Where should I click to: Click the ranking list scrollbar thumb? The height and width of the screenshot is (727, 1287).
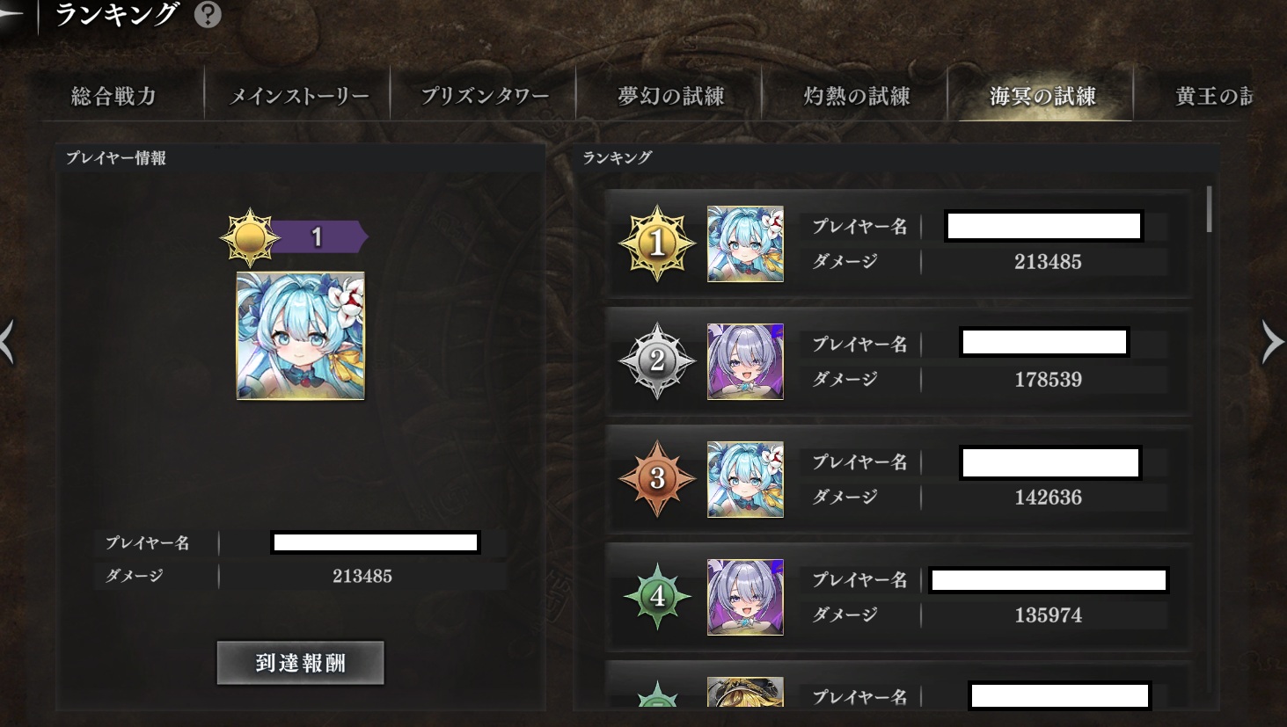1210,209
